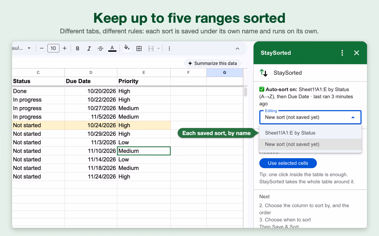Choose Sheet1!A1:E by Status option

tap(310, 133)
